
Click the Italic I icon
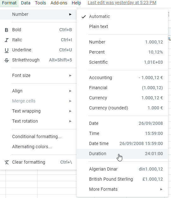point(6,40)
